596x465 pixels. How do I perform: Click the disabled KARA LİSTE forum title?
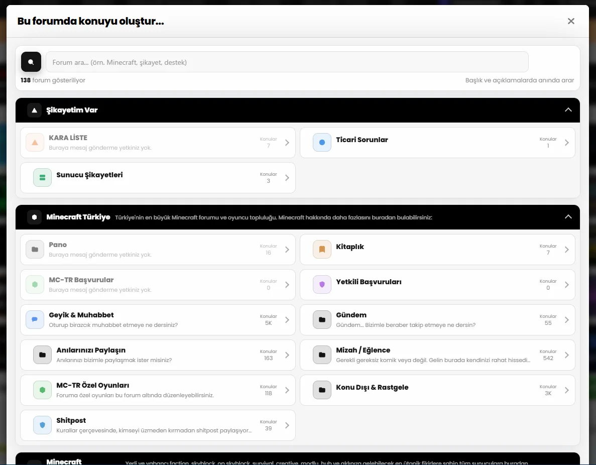point(68,138)
